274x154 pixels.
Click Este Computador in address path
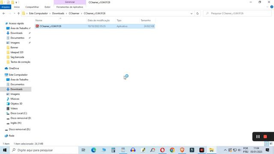pos(39,13)
